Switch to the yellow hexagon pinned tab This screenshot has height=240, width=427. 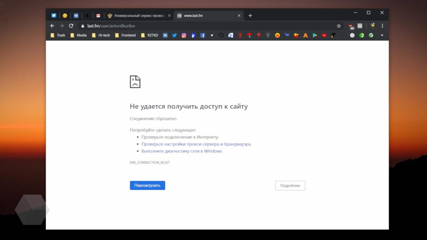65,16
